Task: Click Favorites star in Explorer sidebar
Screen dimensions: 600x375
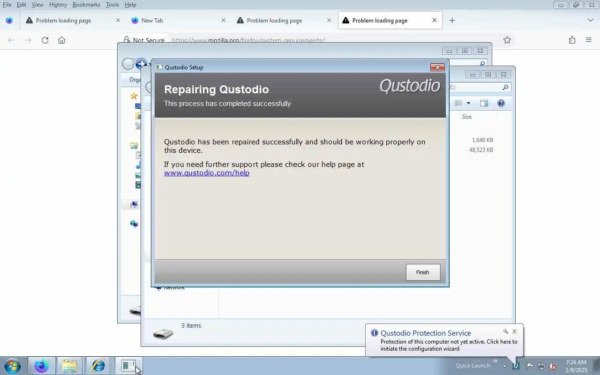Action: click(x=134, y=96)
